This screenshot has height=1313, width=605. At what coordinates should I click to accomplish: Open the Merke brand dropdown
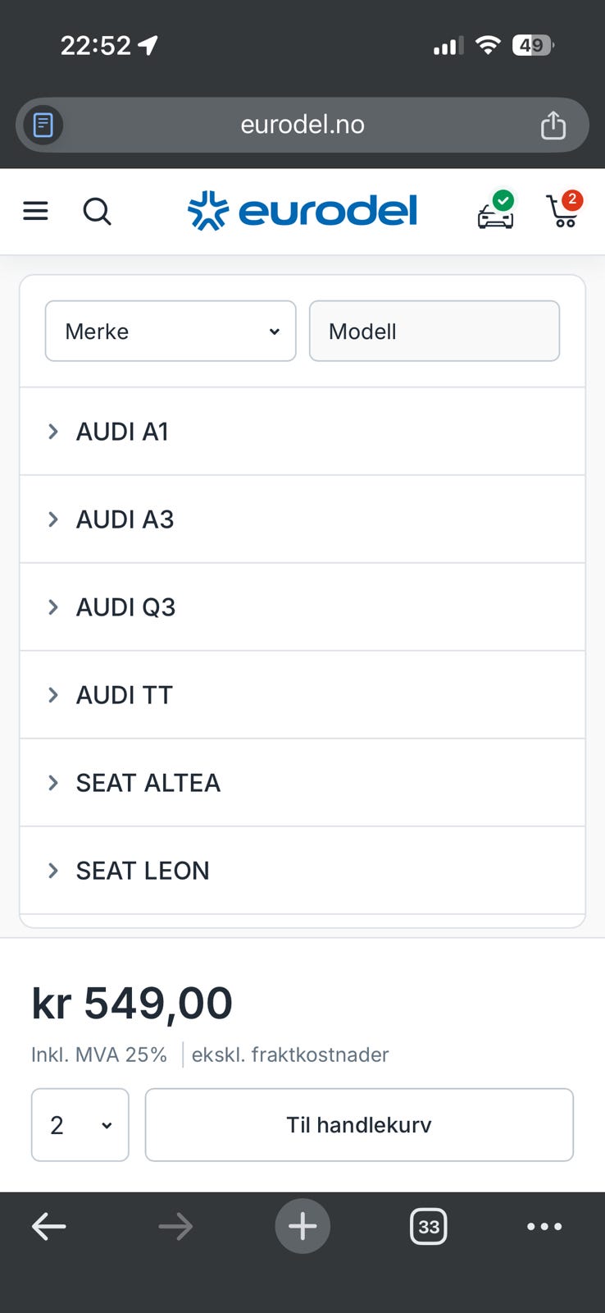[x=171, y=332]
